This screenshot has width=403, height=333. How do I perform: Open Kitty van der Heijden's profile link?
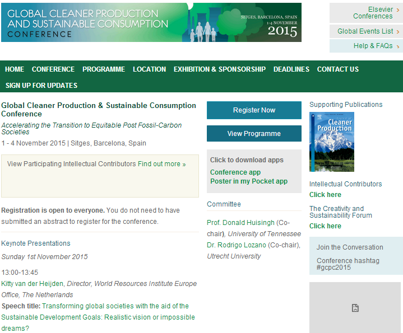(33, 284)
